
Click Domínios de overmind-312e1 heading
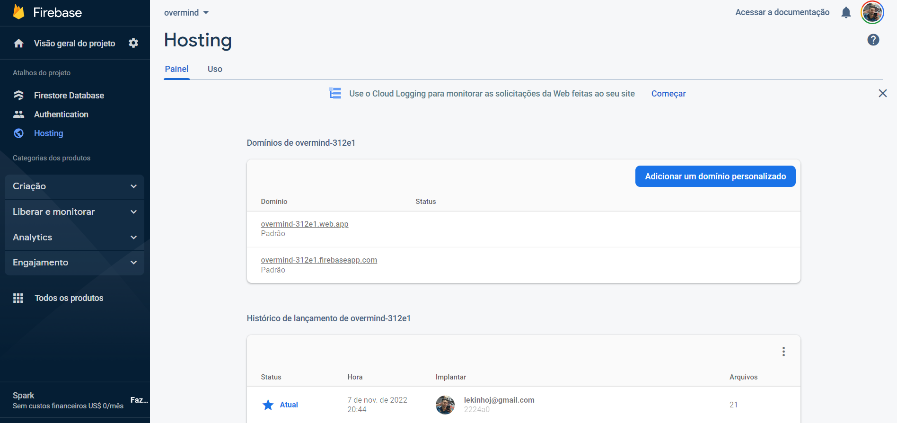pos(301,143)
